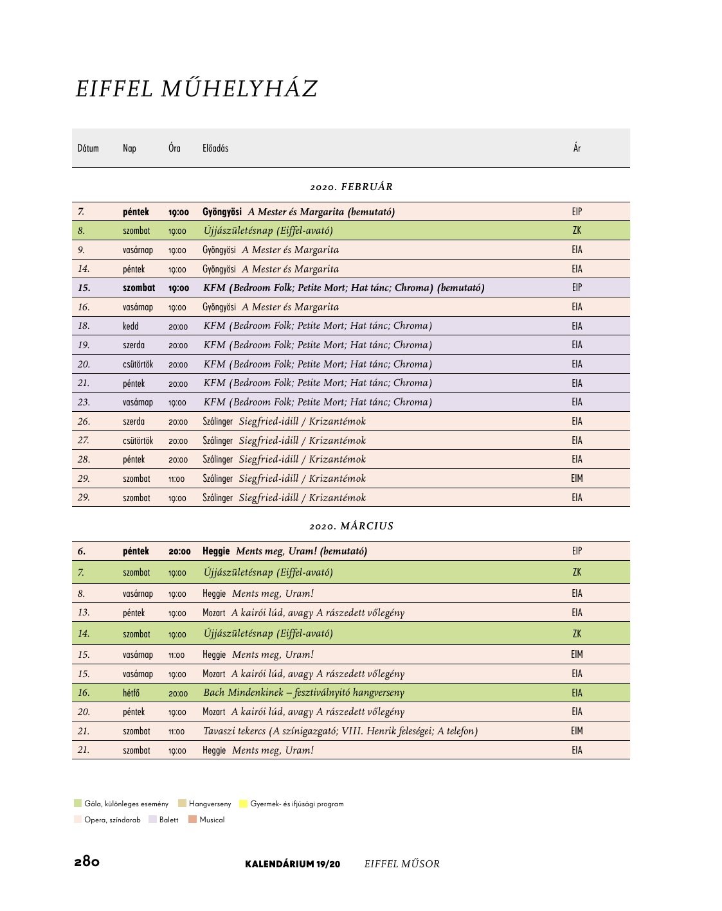Click the green Gála legend color swatch
This screenshot has width=722, height=911.
78,803
